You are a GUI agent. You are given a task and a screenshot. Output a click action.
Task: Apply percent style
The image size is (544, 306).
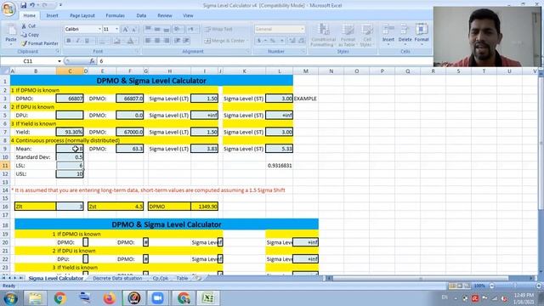coord(273,41)
